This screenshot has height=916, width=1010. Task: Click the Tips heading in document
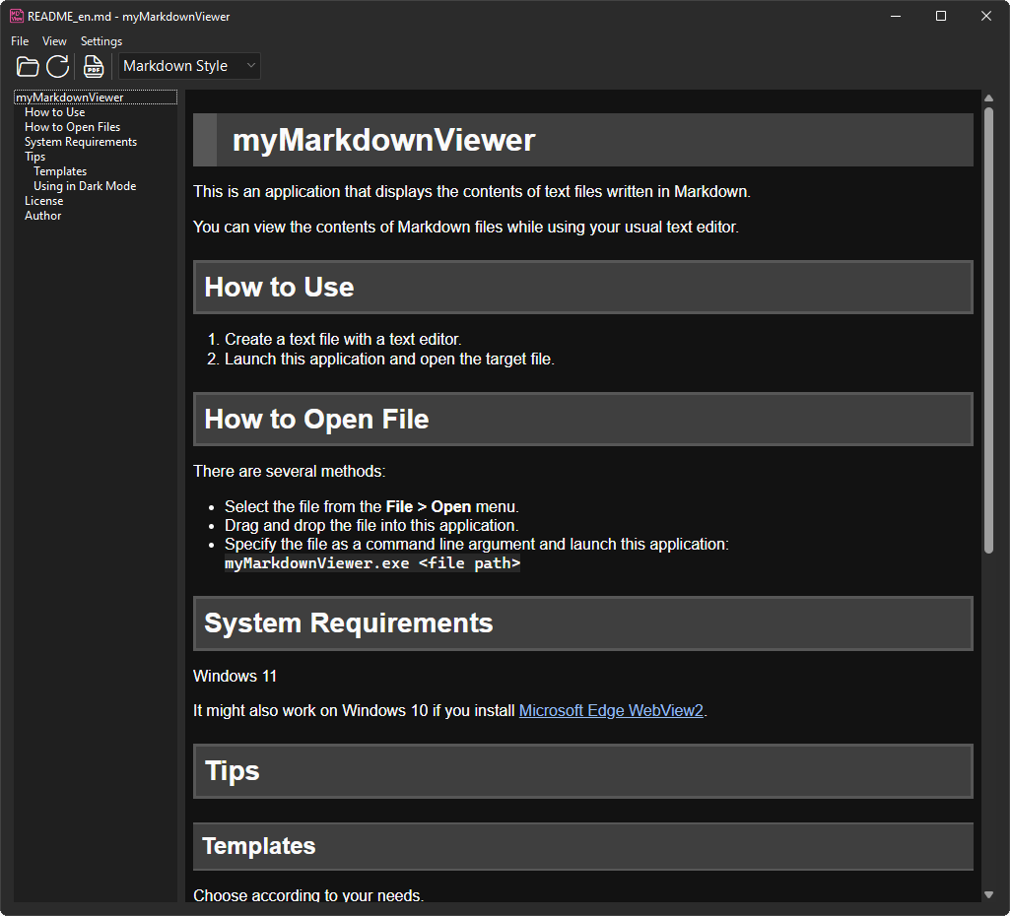click(x=583, y=771)
